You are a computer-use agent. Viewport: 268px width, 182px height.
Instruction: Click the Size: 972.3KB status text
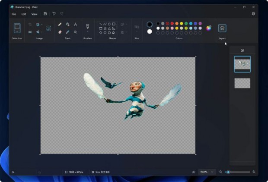(102, 172)
